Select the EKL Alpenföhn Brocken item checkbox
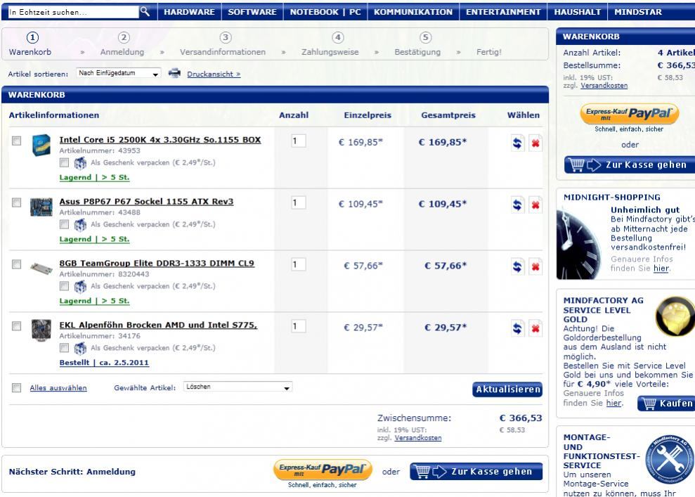 coord(16,326)
